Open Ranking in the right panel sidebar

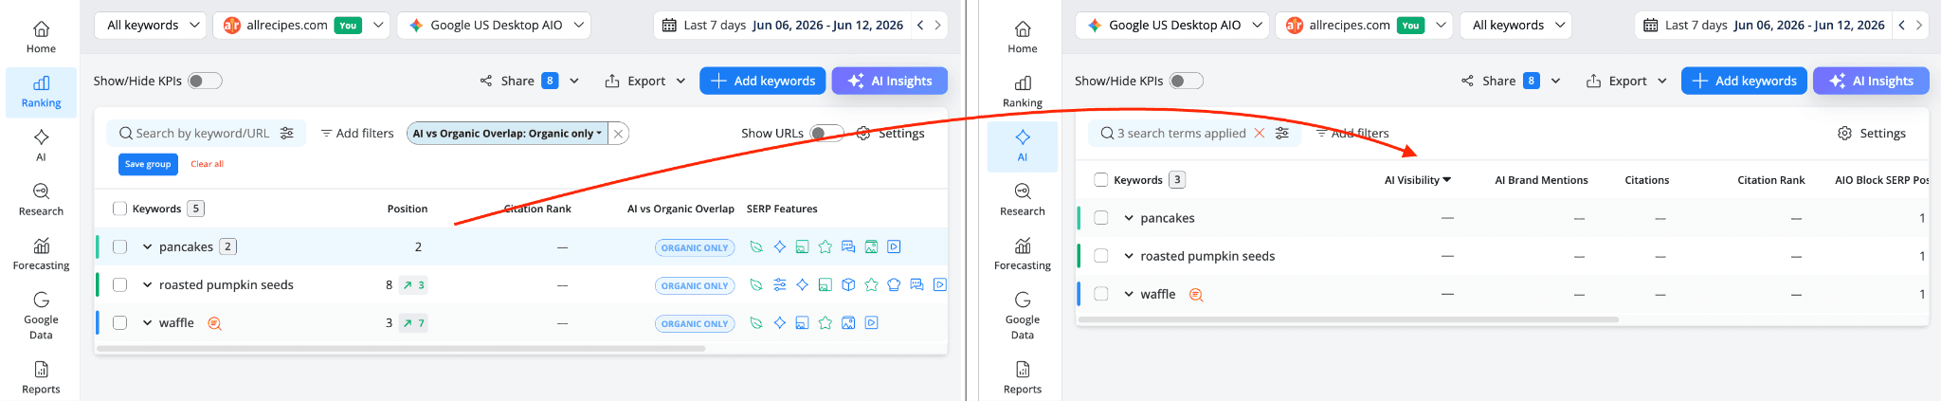click(x=1022, y=92)
